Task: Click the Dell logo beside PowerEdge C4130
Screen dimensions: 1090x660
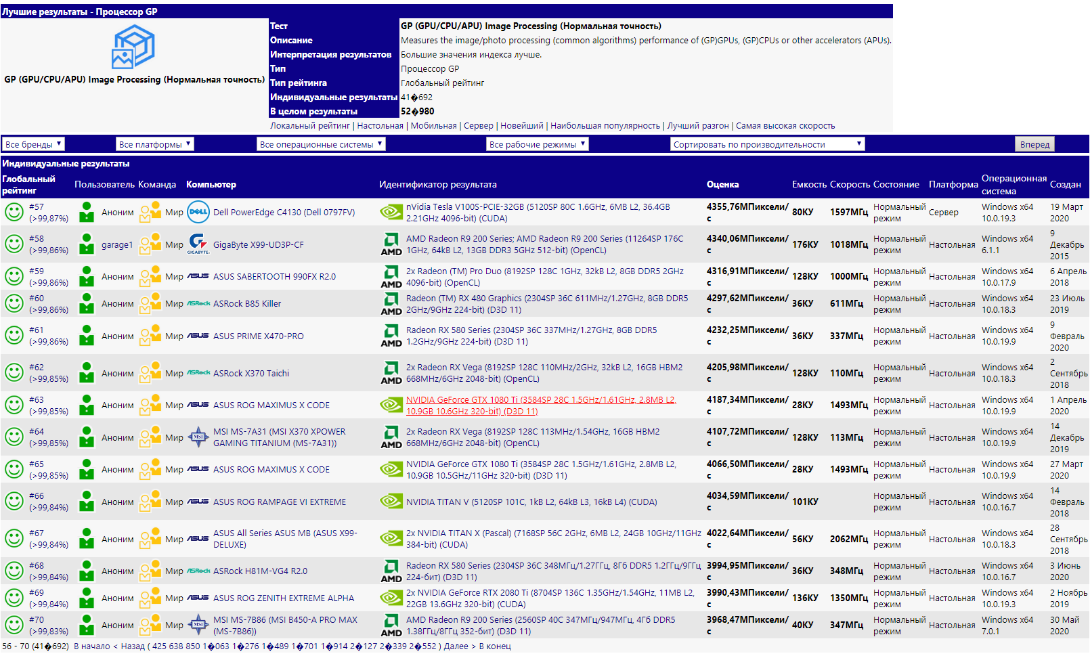Action: point(198,212)
